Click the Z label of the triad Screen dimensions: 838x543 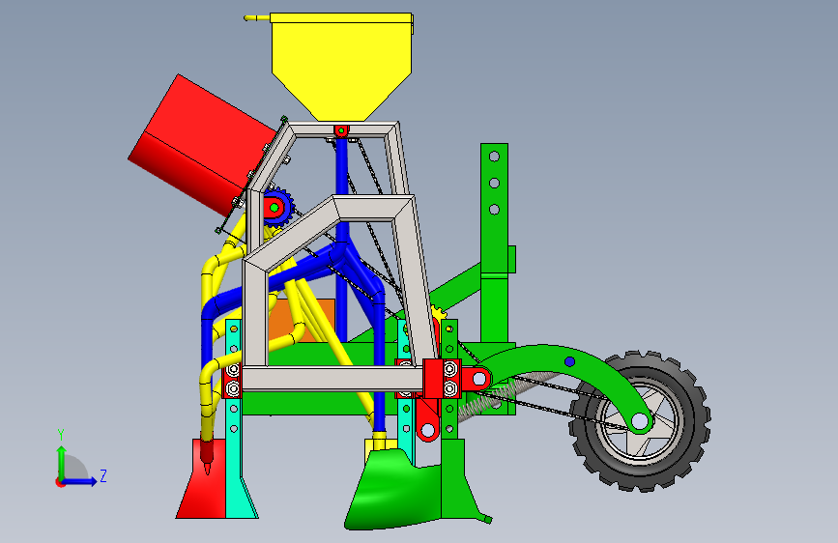pyautogui.click(x=103, y=475)
